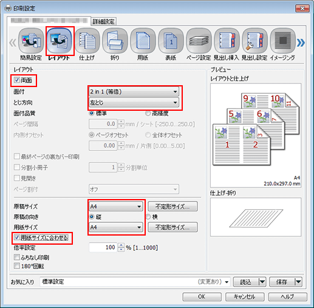
Task: Select ページオフセット radio option
Action: point(92,135)
